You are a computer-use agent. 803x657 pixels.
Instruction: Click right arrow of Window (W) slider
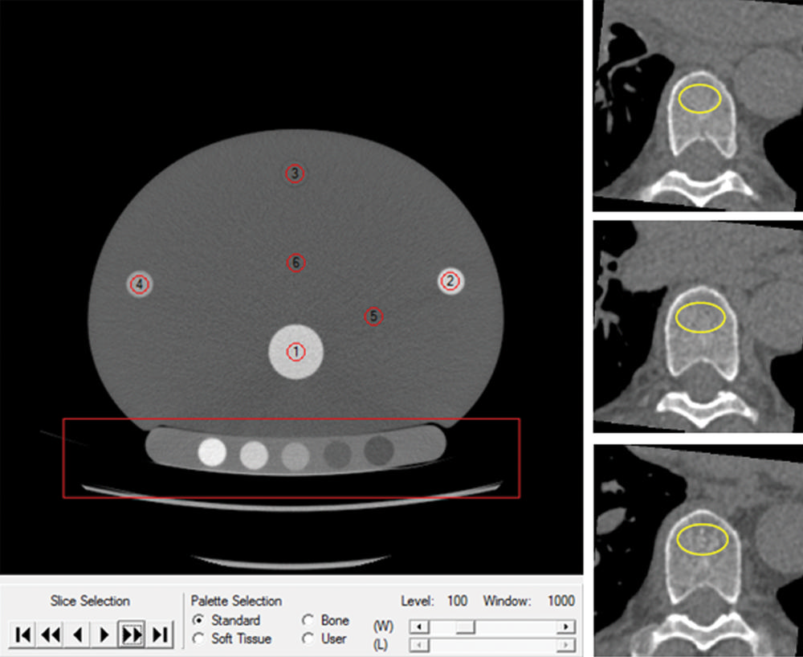pos(567,626)
